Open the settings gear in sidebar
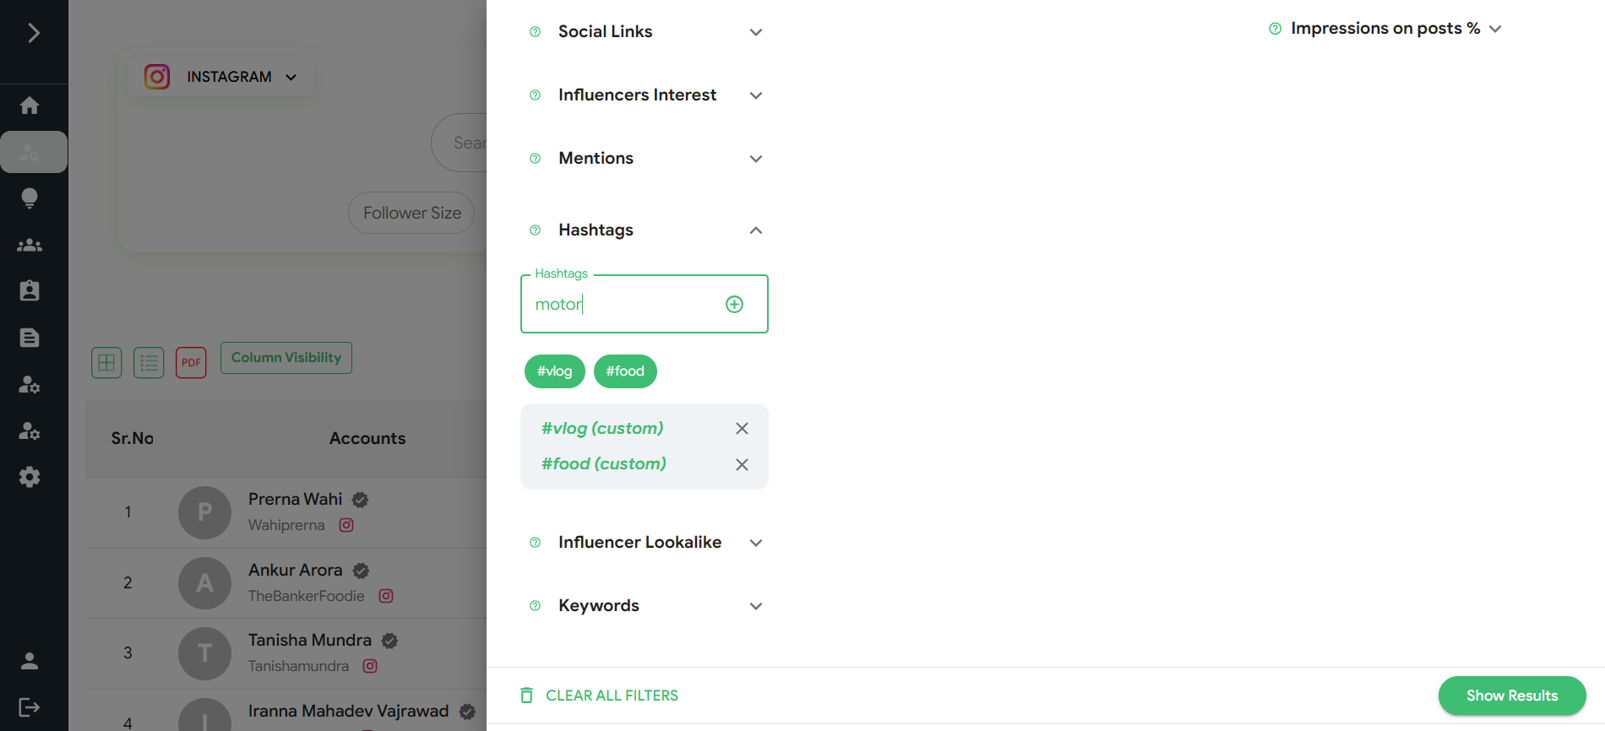Screen dimensions: 1605x731 coord(30,477)
